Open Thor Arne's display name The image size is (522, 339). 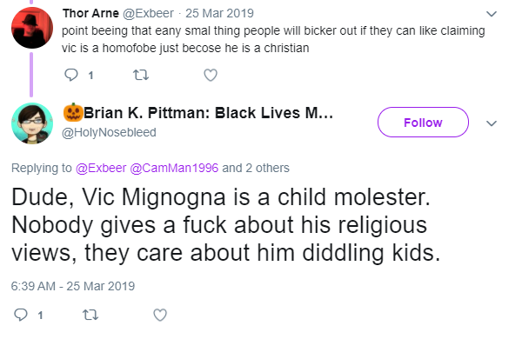click(90, 13)
